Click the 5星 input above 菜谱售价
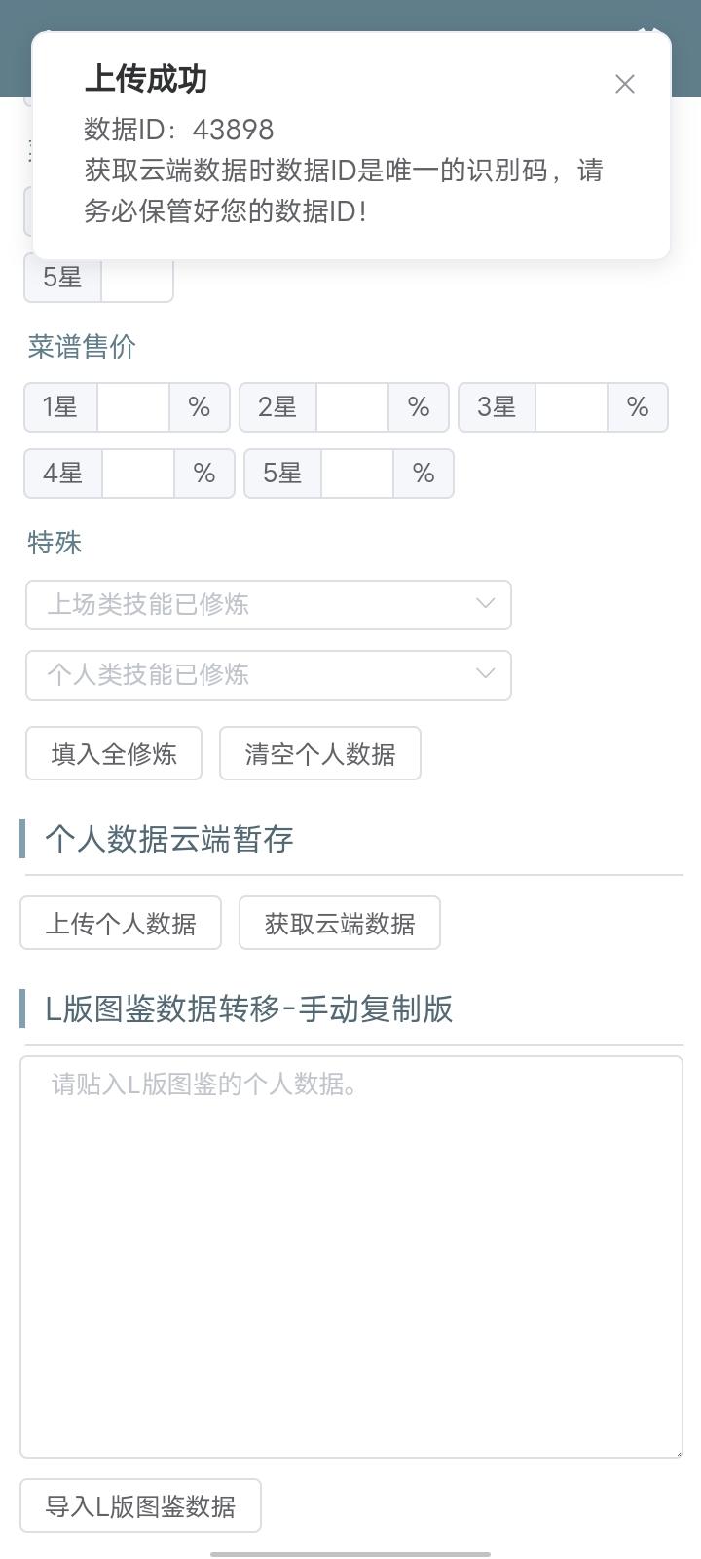Screen dimensions: 701x1559 click(x=137, y=278)
